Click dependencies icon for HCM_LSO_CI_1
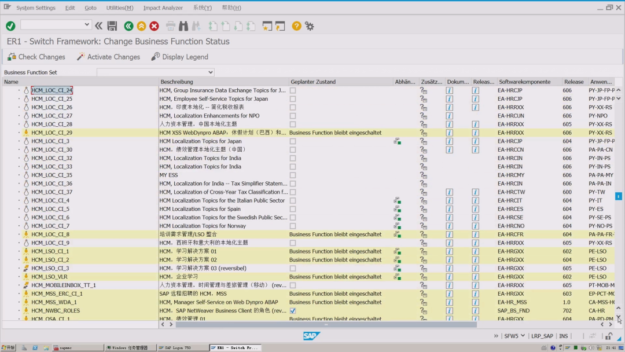 397,251
